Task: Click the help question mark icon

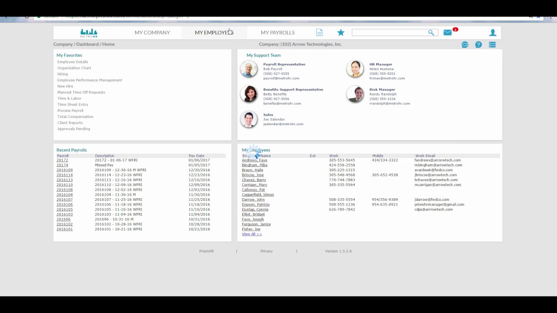Action: pyautogui.click(x=478, y=44)
